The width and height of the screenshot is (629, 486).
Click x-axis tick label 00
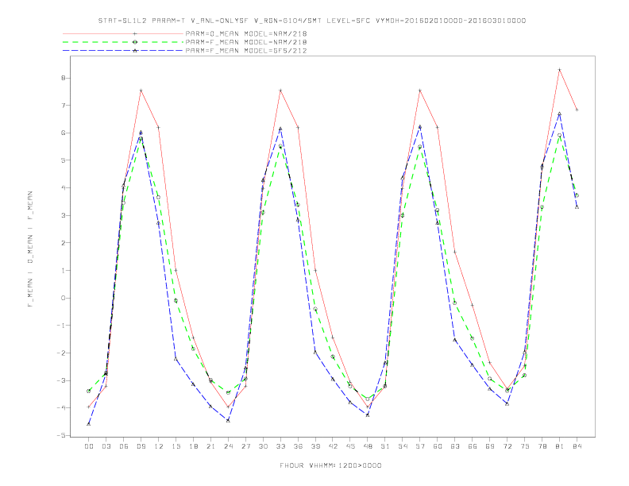(x=89, y=446)
